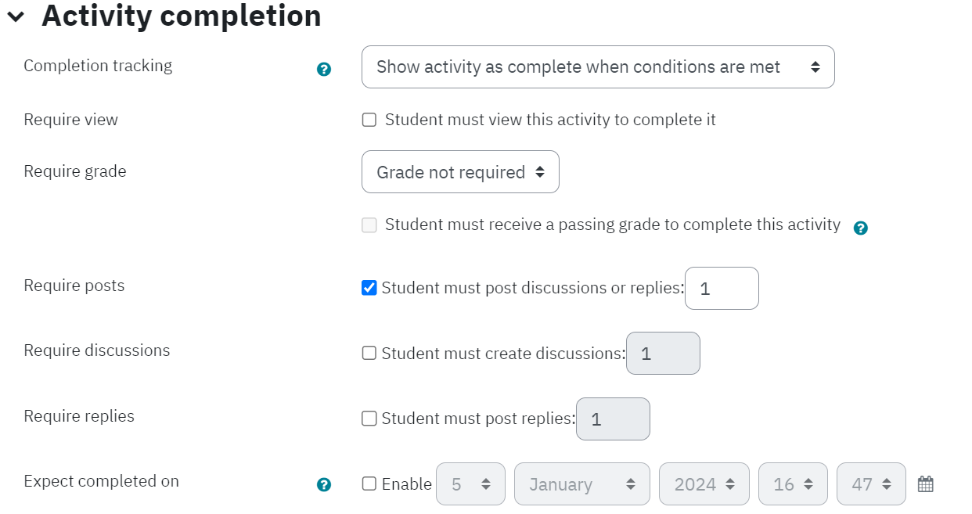
Task: Click the passing grade requirement checkbox
Action: [x=369, y=225]
